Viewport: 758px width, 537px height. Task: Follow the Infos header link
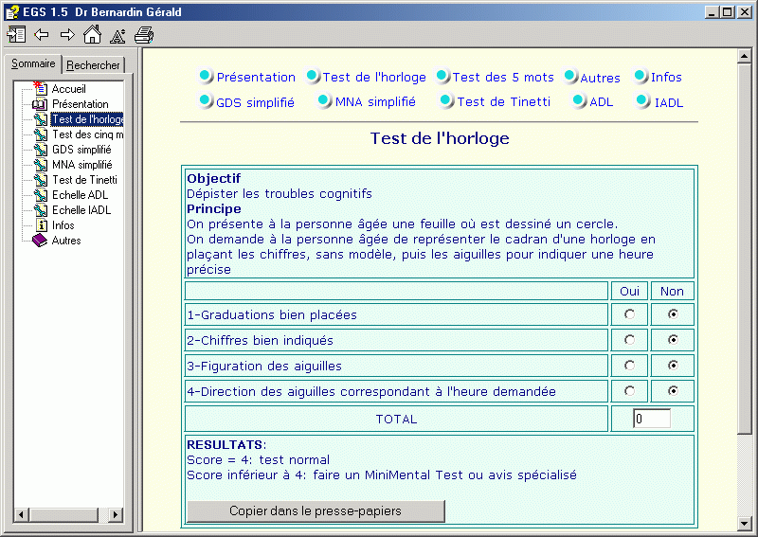pos(666,77)
